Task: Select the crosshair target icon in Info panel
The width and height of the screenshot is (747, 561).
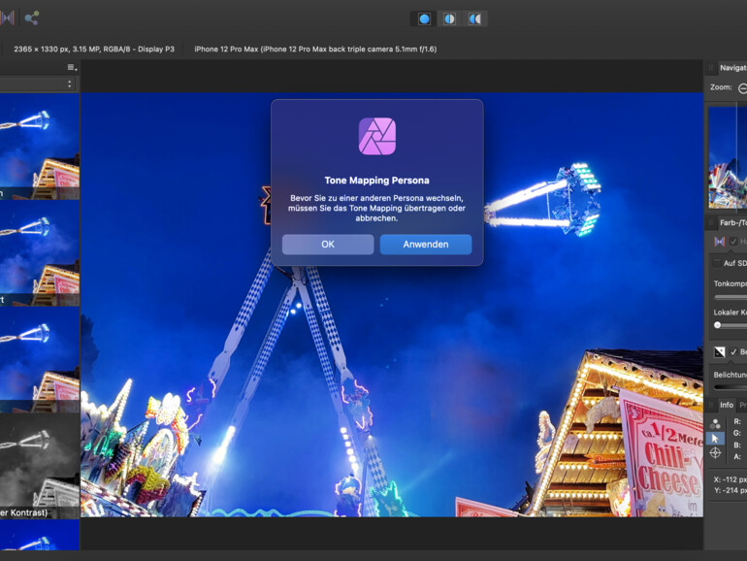Action: [x=716, y=453]
